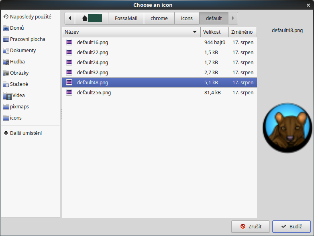Screen dimensions: 314x236
Task: Open Pracovní plocha in sidebar
Action: point(31,39)
